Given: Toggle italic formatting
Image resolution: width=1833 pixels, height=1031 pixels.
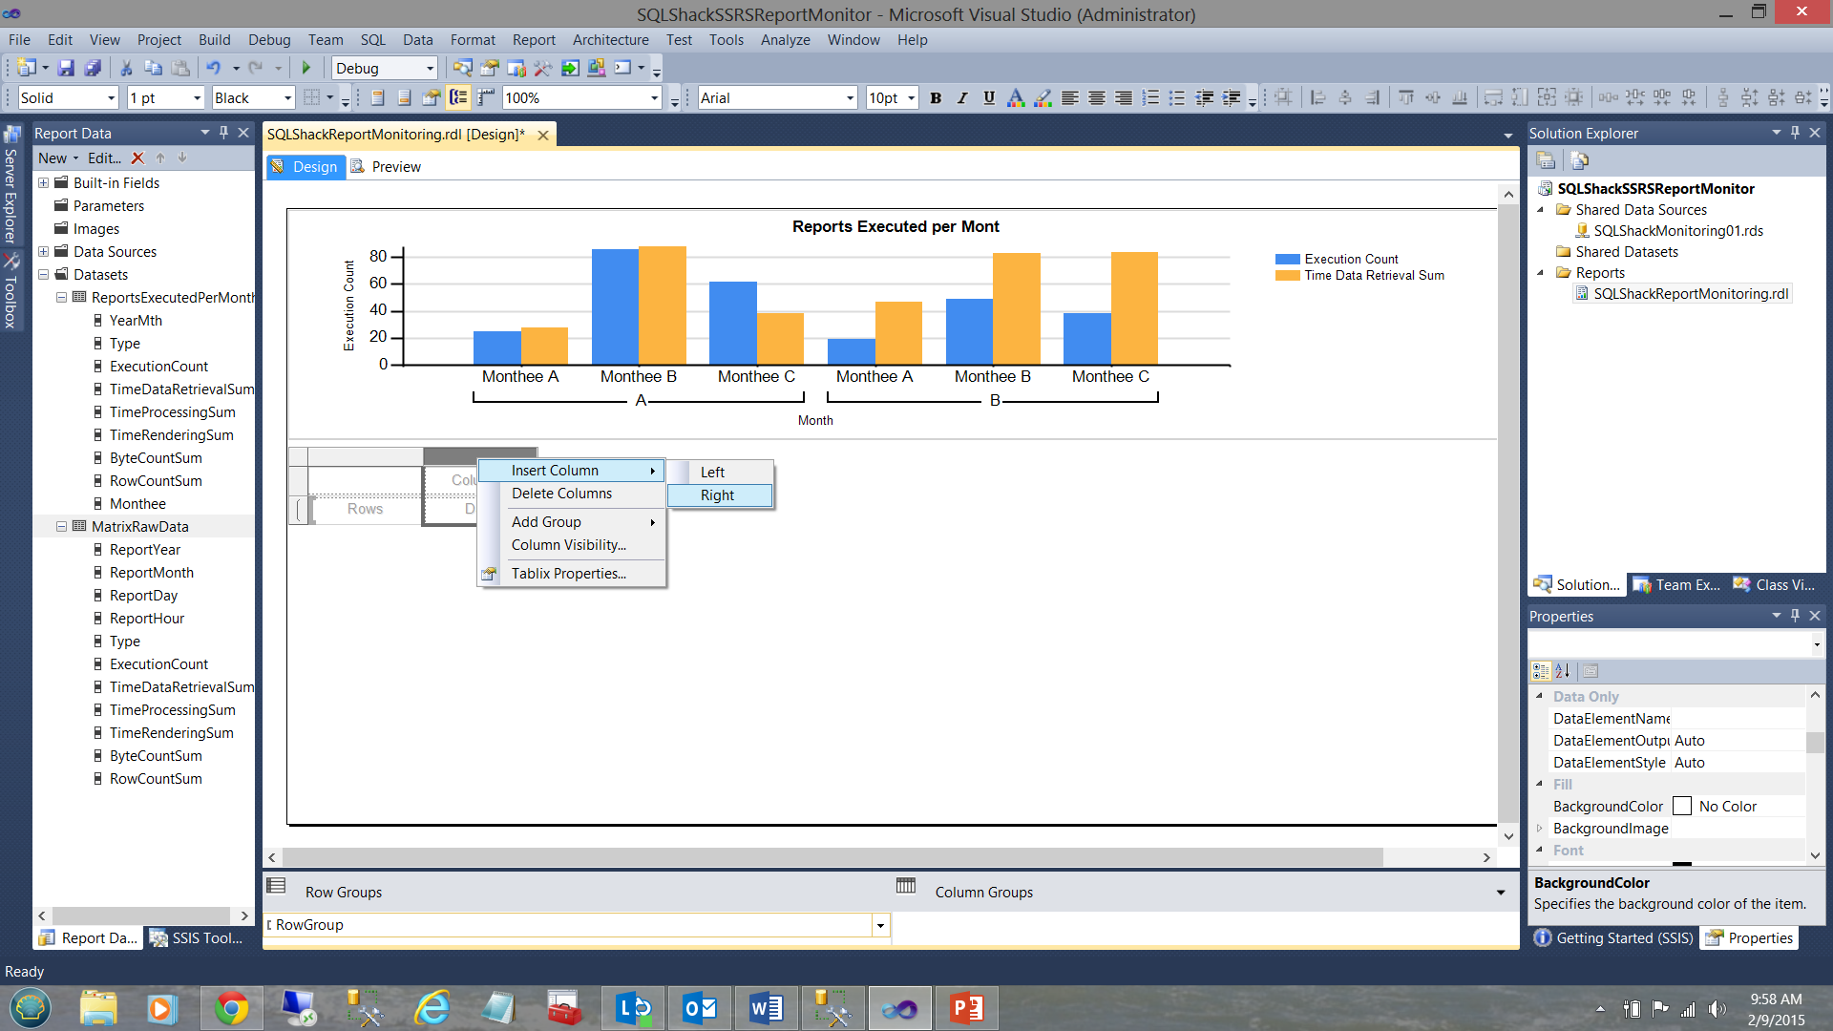Looking at the screenshot, I should click(x=962, y=97).
